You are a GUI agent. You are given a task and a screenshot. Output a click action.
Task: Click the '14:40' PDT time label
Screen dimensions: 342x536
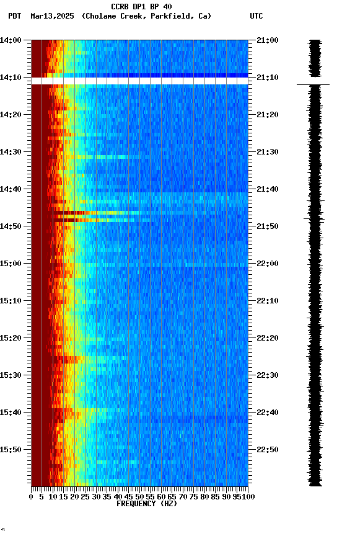(x=11, y=189)
